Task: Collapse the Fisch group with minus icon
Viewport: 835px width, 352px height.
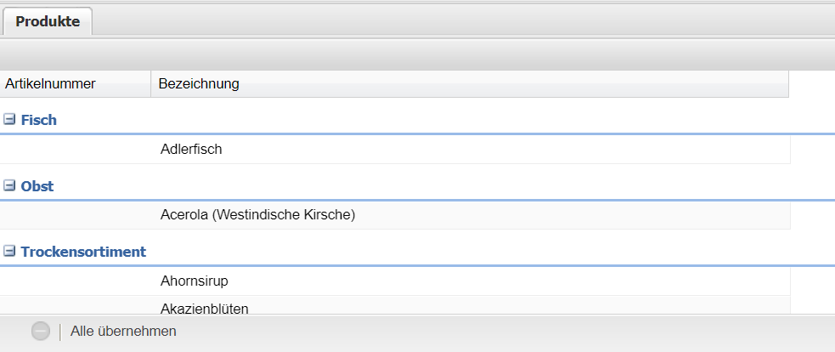Action: 9,120
